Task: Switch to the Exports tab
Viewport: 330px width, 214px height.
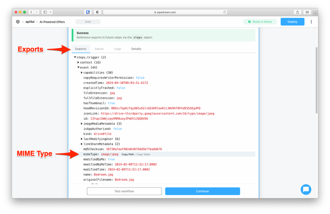Action: click(x=81, y=49)
